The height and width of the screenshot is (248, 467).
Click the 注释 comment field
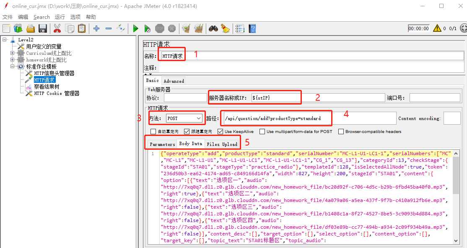click(311, 68)
